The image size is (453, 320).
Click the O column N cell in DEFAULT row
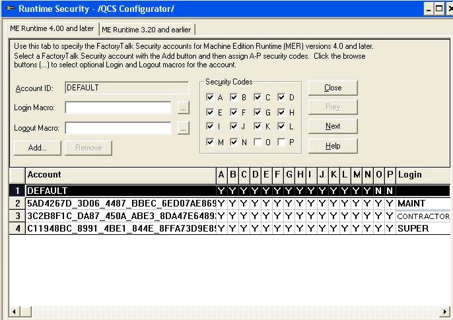(x=379, y=191)
